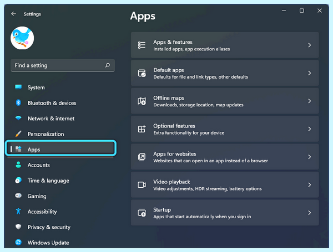Select the Apps category label
Viewport: 333px width, 252px height.
click(34, 150)
